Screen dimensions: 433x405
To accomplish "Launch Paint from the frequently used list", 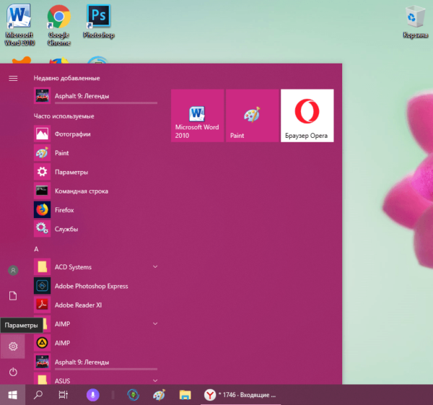I will [95, 153].
